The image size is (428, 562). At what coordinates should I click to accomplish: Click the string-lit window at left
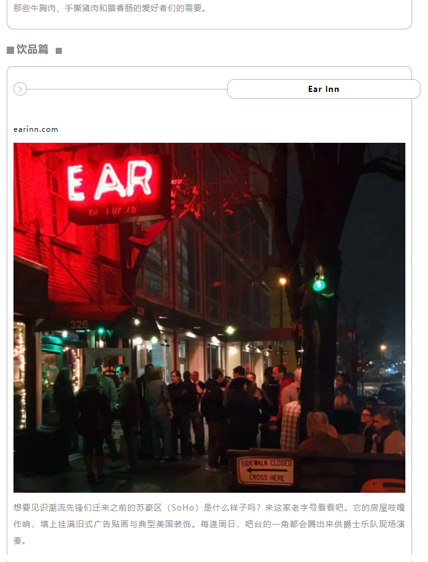(x=20, y=374)
